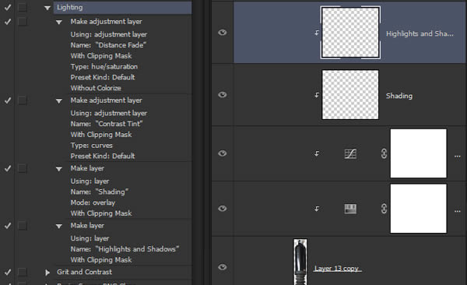Select the Lighting action row
Viewport: 467px width, 285px height.
122,8
